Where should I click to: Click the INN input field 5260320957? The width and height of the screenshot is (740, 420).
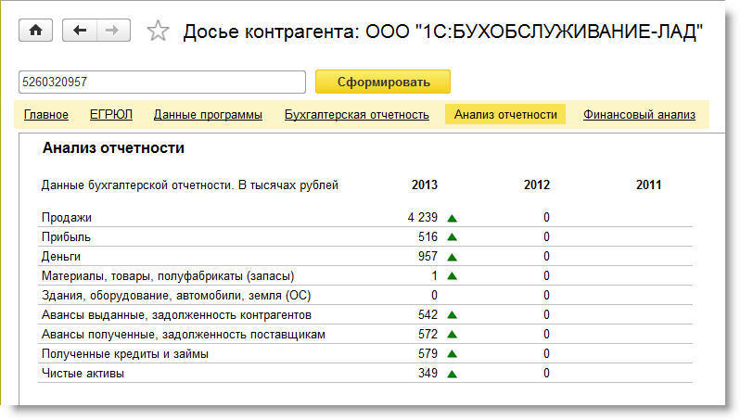pyautogui.click(x=161, y=82)
